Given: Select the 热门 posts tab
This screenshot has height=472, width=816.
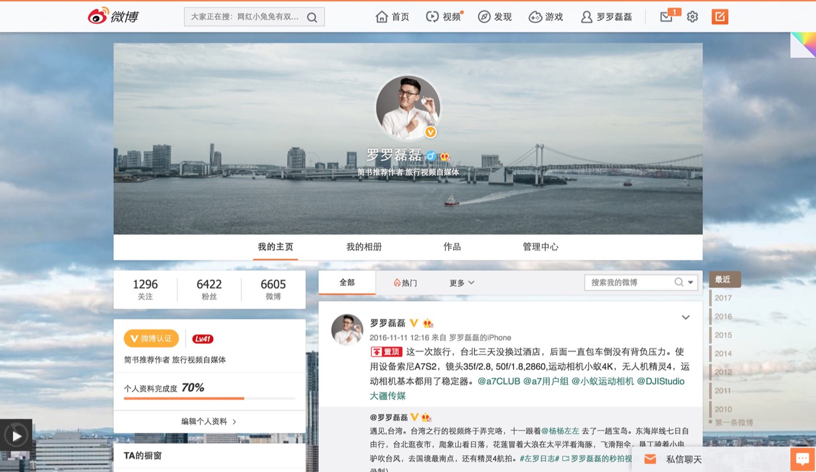Looking at the screenshot, I should tap(405, 283).
